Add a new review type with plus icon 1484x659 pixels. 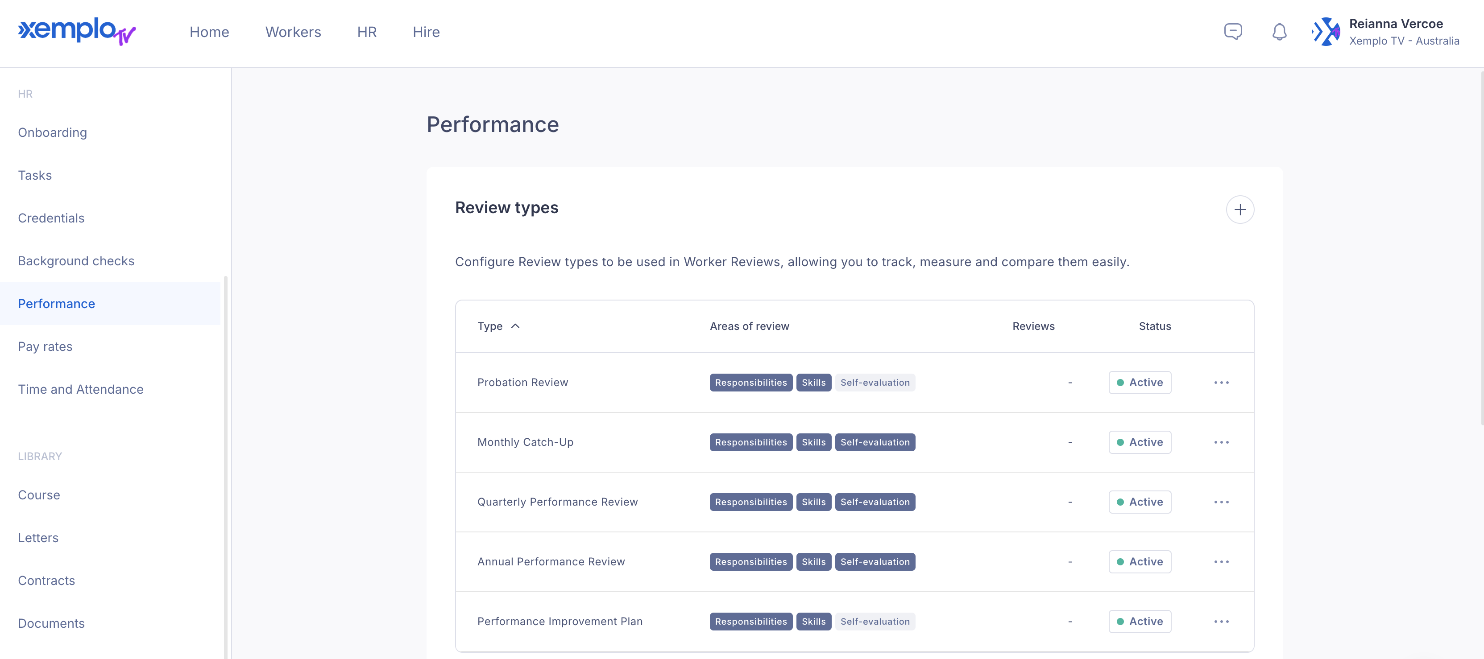tap(1239, 210)
